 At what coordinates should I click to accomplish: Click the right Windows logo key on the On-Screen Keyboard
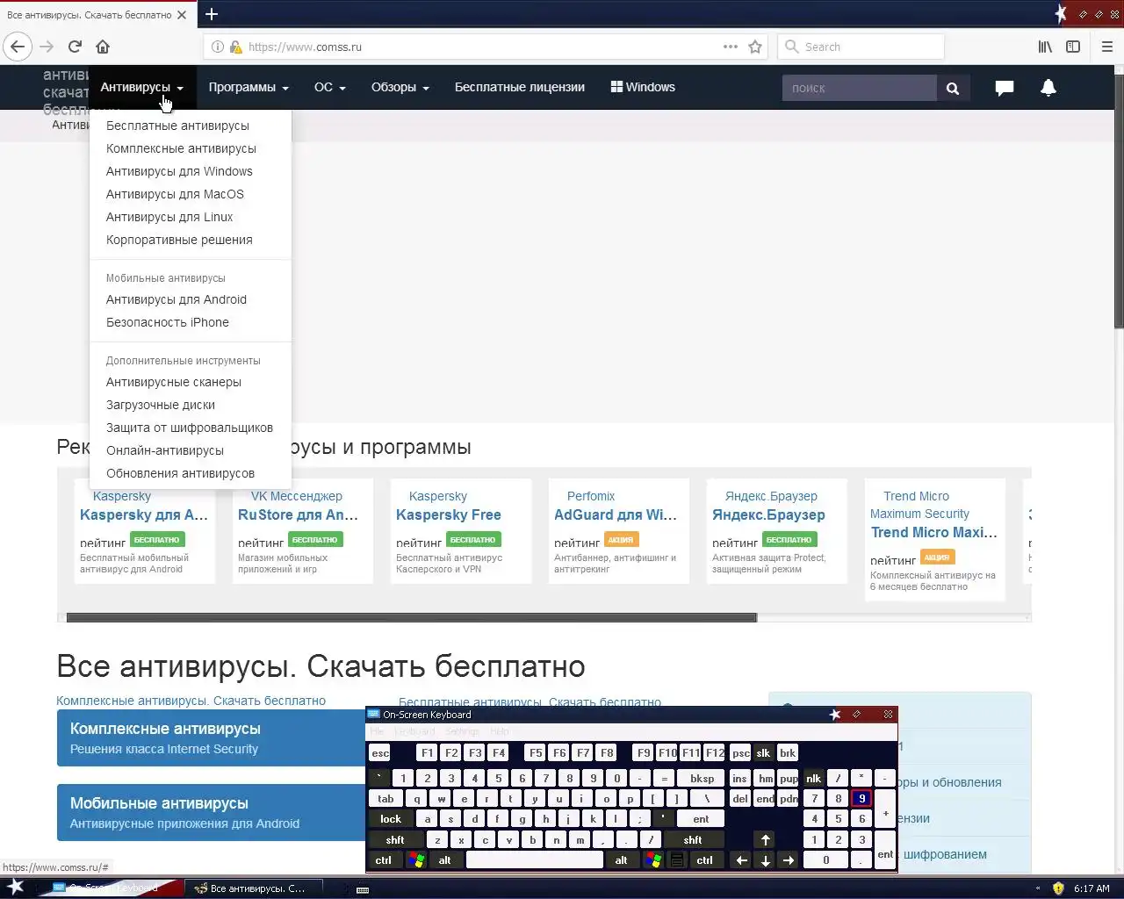tap(652, 860)
